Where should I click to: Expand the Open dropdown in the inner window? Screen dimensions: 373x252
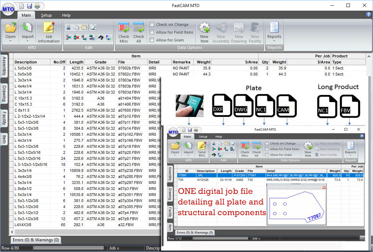pyautogui.click(x=175, y=156)
